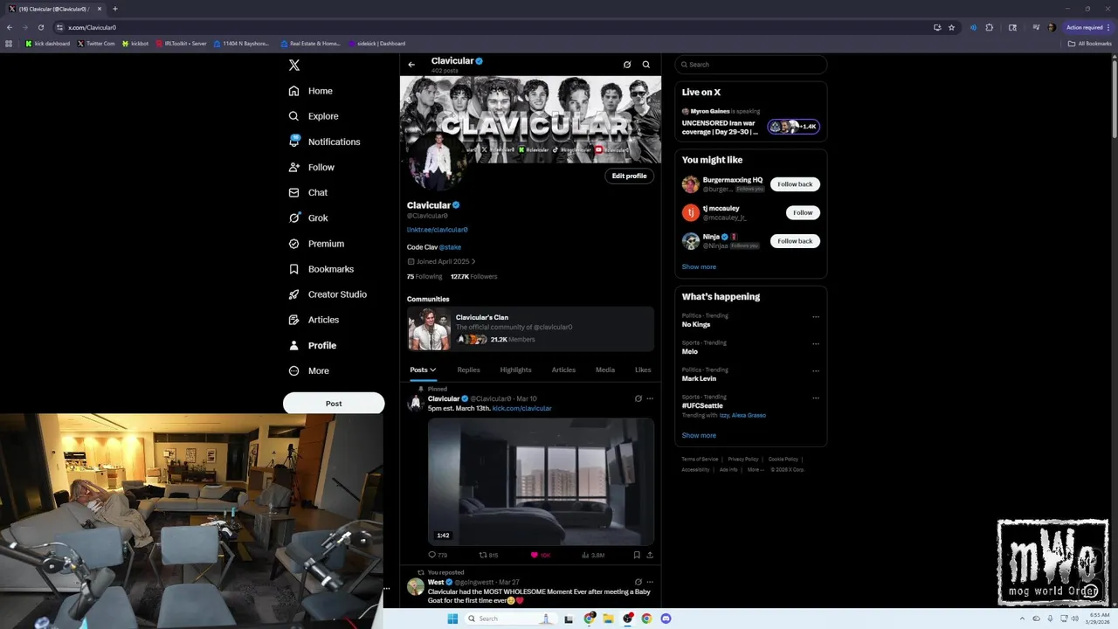Screen dimensions: 1118x629
Task: Open Premium in the sidebar
Action: pos(316,244)
